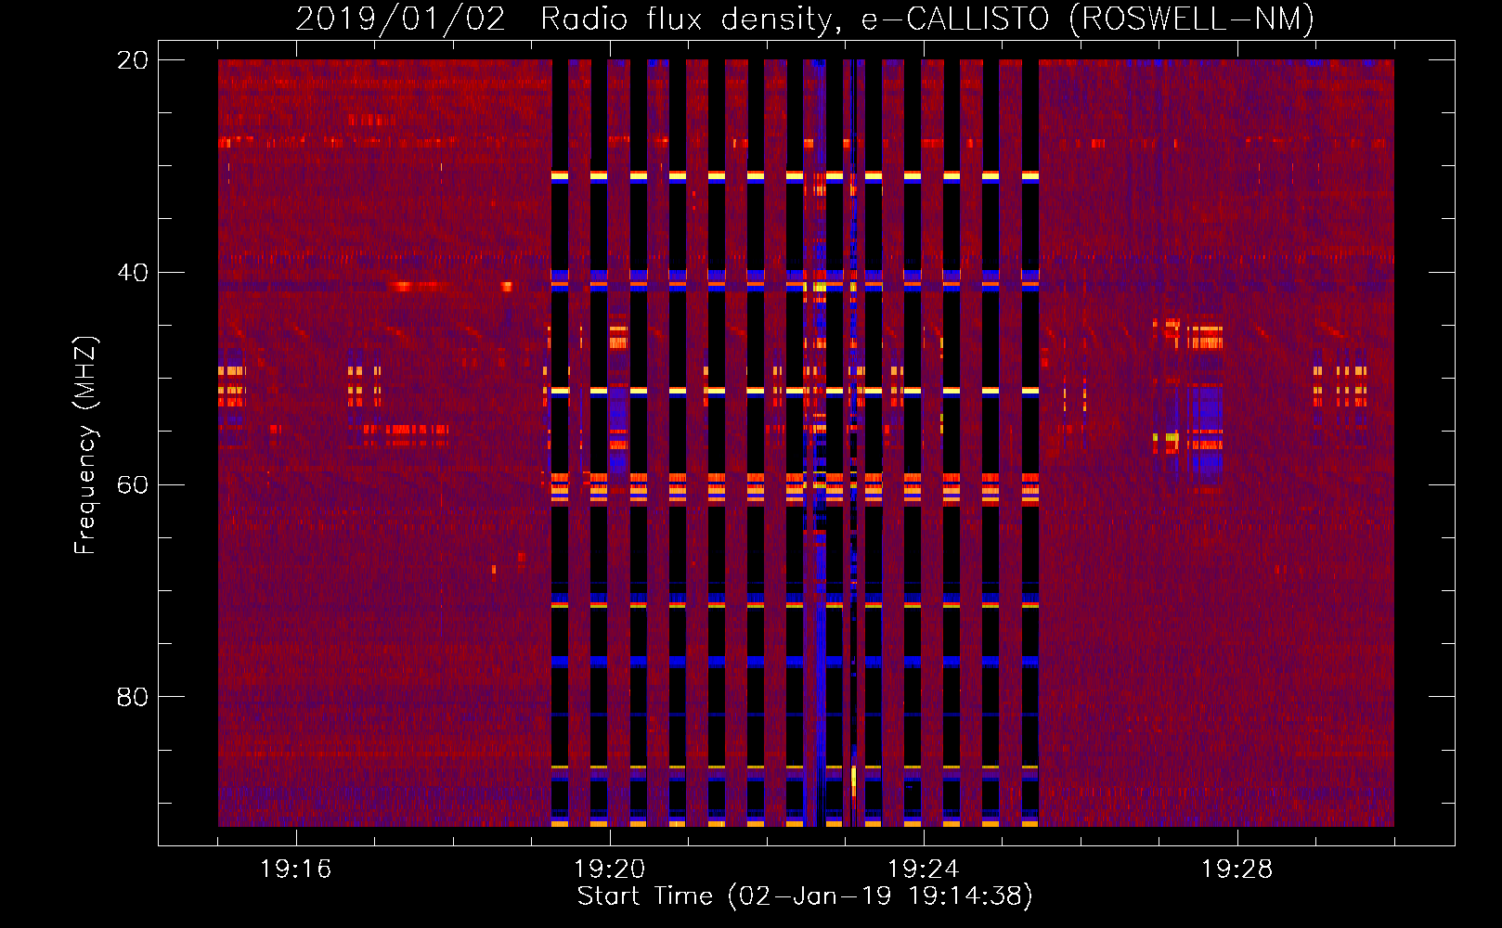Click the time tick label '19:24'

pyautogui.click(x=924, y=870)
